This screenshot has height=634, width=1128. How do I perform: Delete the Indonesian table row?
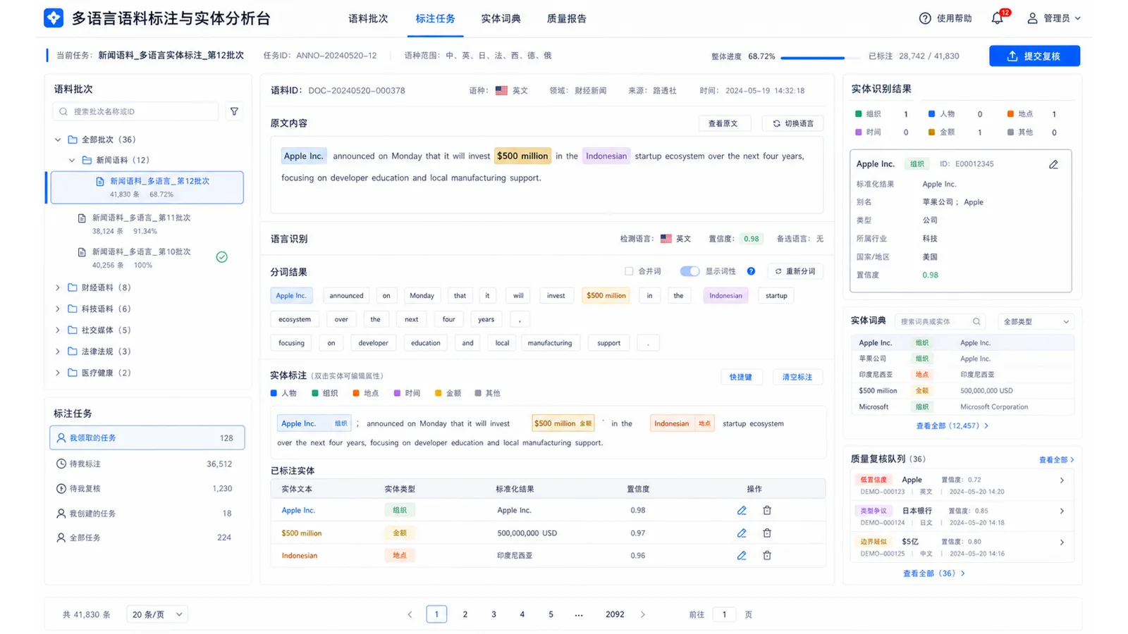767,556
